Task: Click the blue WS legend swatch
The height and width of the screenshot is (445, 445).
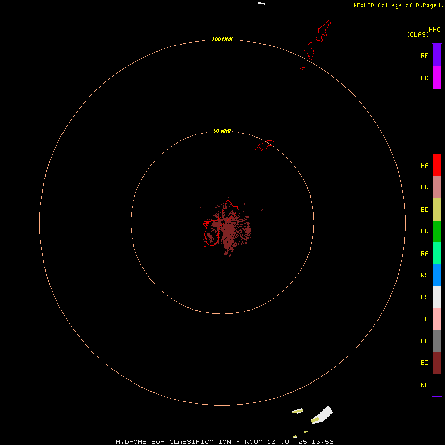Action: [437, 275]
